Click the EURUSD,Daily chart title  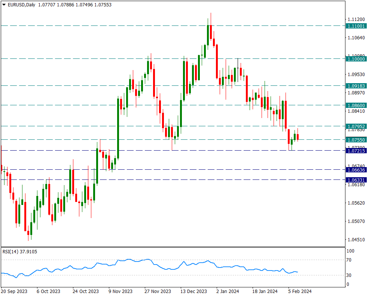[x=21, y=5]
